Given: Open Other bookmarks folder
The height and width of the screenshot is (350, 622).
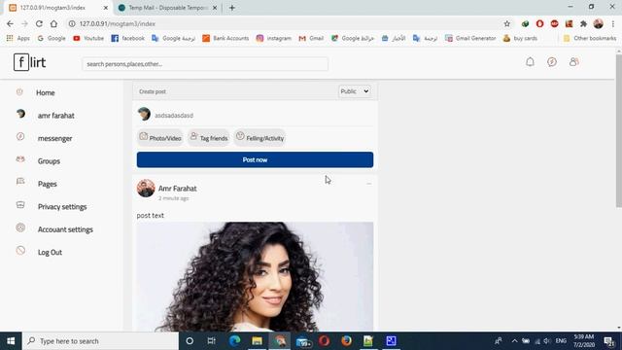Looking at the screenshot, I should (590, 38).
